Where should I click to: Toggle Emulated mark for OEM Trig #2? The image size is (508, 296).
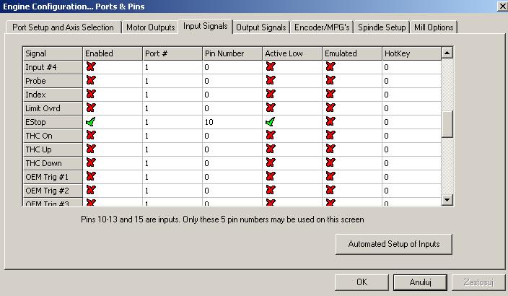point(330,190)
